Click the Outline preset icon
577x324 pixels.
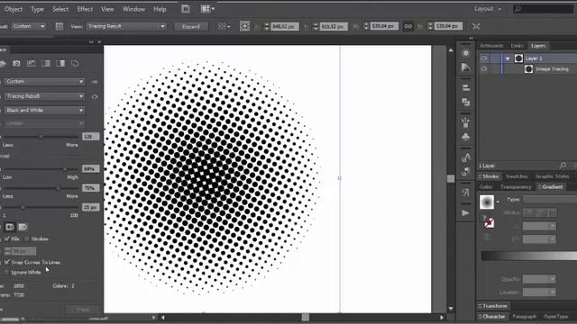(75, 63)
